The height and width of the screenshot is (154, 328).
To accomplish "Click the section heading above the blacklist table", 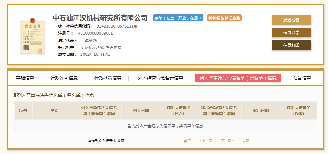I will click(x=56, y=95).
